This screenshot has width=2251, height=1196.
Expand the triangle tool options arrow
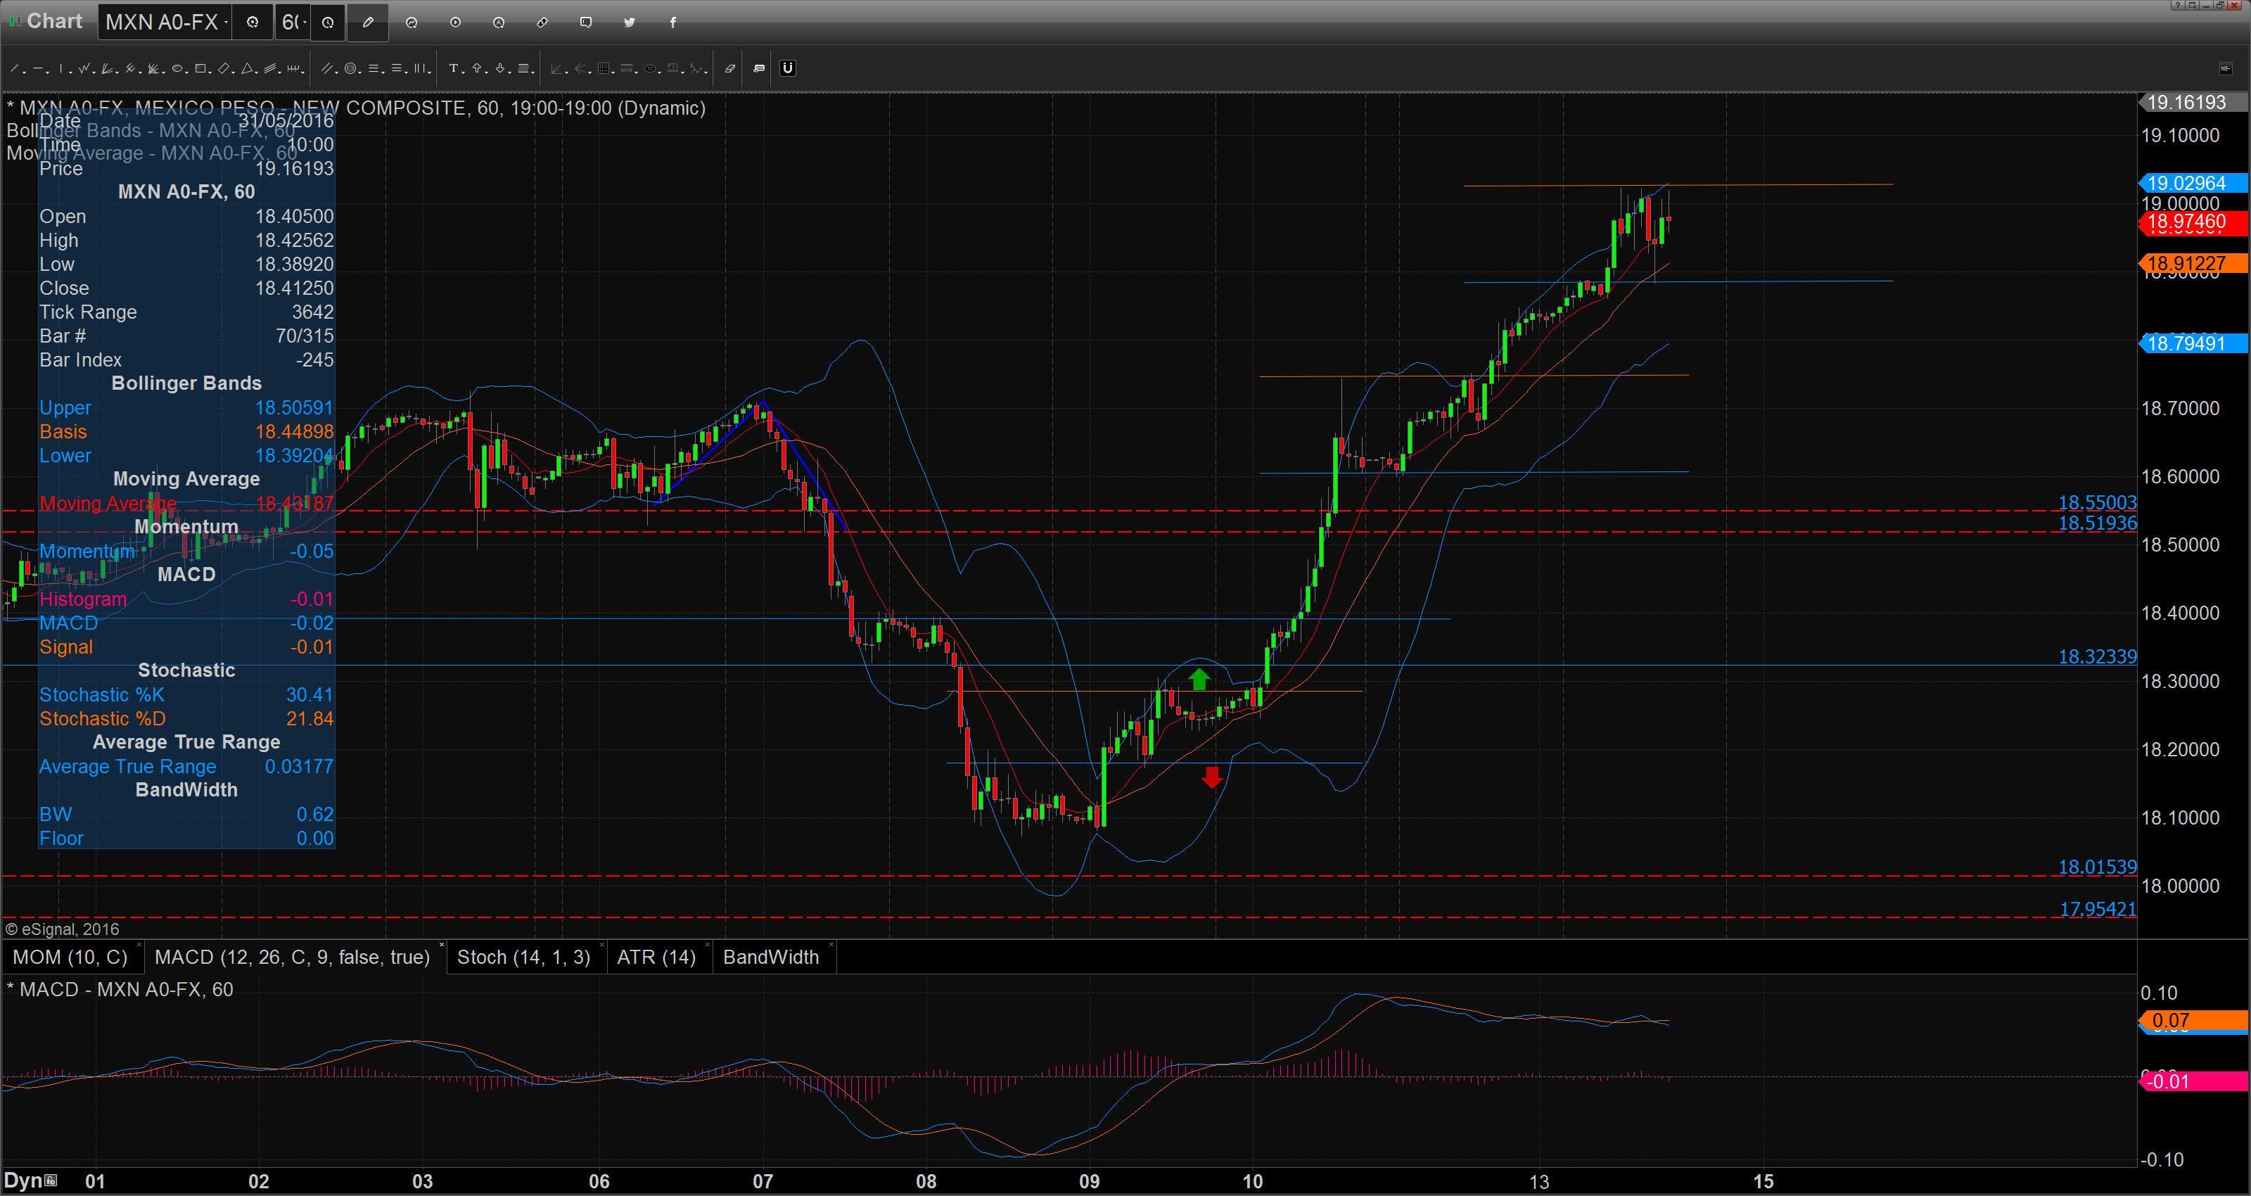pyautogui.click(x=257, y=72)
